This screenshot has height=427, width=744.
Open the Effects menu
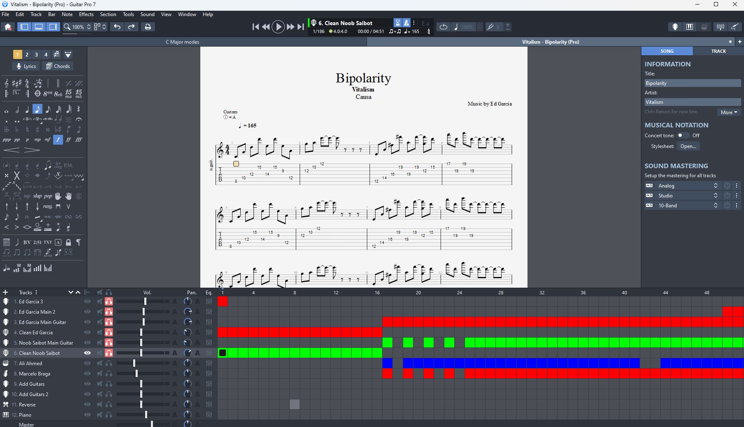(x=86, y=14)
